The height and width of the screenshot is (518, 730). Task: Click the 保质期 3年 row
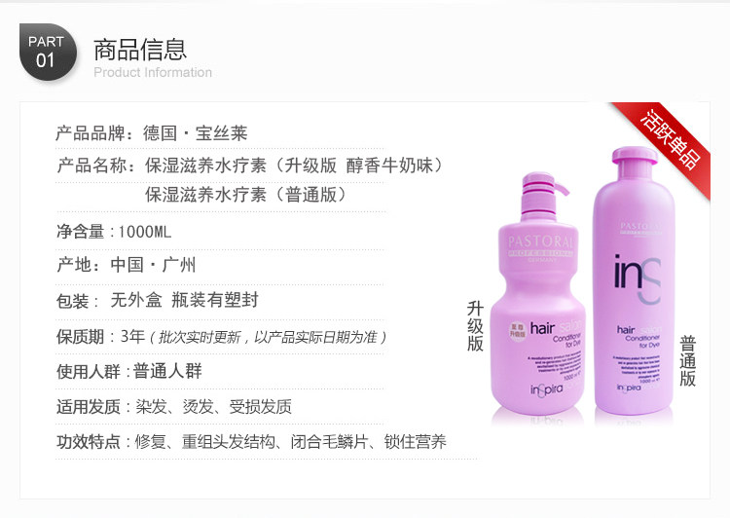pyautogui.click(x=222, y=336)
